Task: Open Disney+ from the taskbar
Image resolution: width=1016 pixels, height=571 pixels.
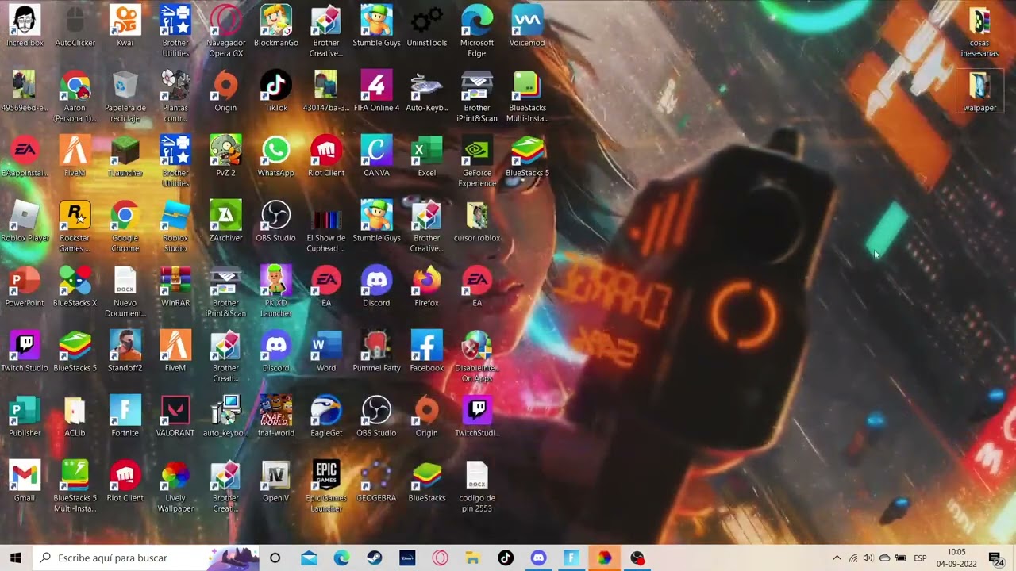Action: click(x=407, y=558)
